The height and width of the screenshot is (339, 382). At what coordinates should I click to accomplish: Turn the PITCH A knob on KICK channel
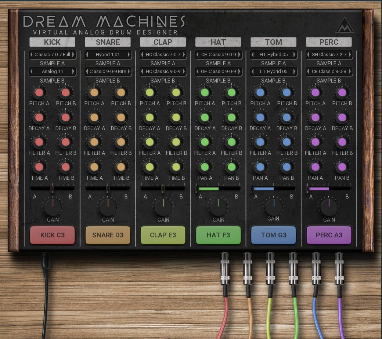(x=39, y=93)
